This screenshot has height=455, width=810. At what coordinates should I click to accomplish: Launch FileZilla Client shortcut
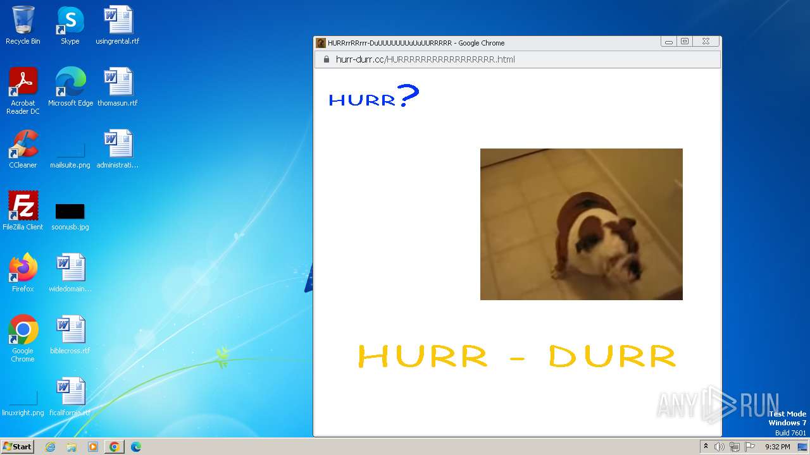(x=23, y=211)
